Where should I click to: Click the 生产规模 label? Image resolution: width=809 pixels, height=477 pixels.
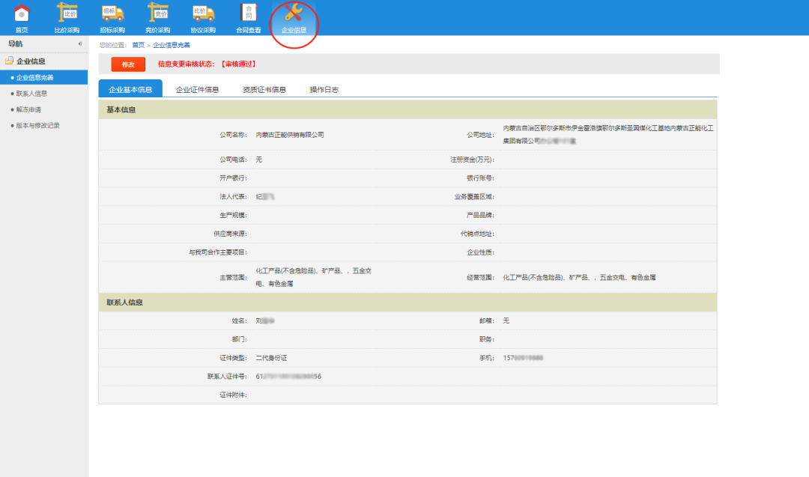tap(233, 215)
